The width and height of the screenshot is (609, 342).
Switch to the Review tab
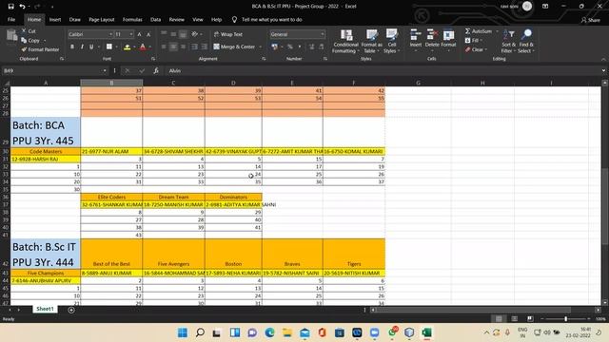click(176, 19)
